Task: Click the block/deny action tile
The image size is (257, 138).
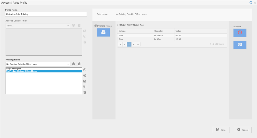Action: (x=240, y=33)
